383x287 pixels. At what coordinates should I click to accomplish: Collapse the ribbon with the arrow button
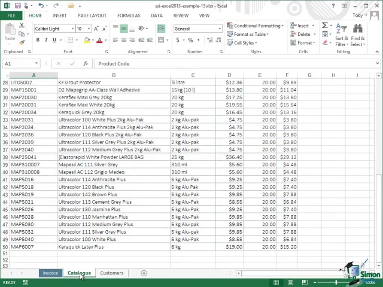coord(377,52)
